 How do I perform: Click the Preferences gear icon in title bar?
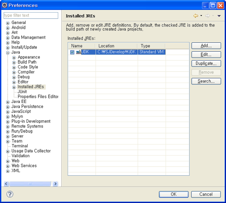coord(4,5)
